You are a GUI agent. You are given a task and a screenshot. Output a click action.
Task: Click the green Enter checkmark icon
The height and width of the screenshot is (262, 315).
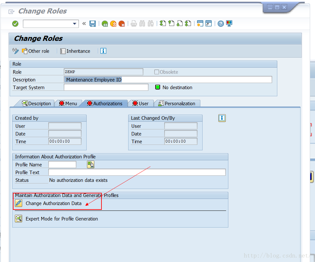15,24
